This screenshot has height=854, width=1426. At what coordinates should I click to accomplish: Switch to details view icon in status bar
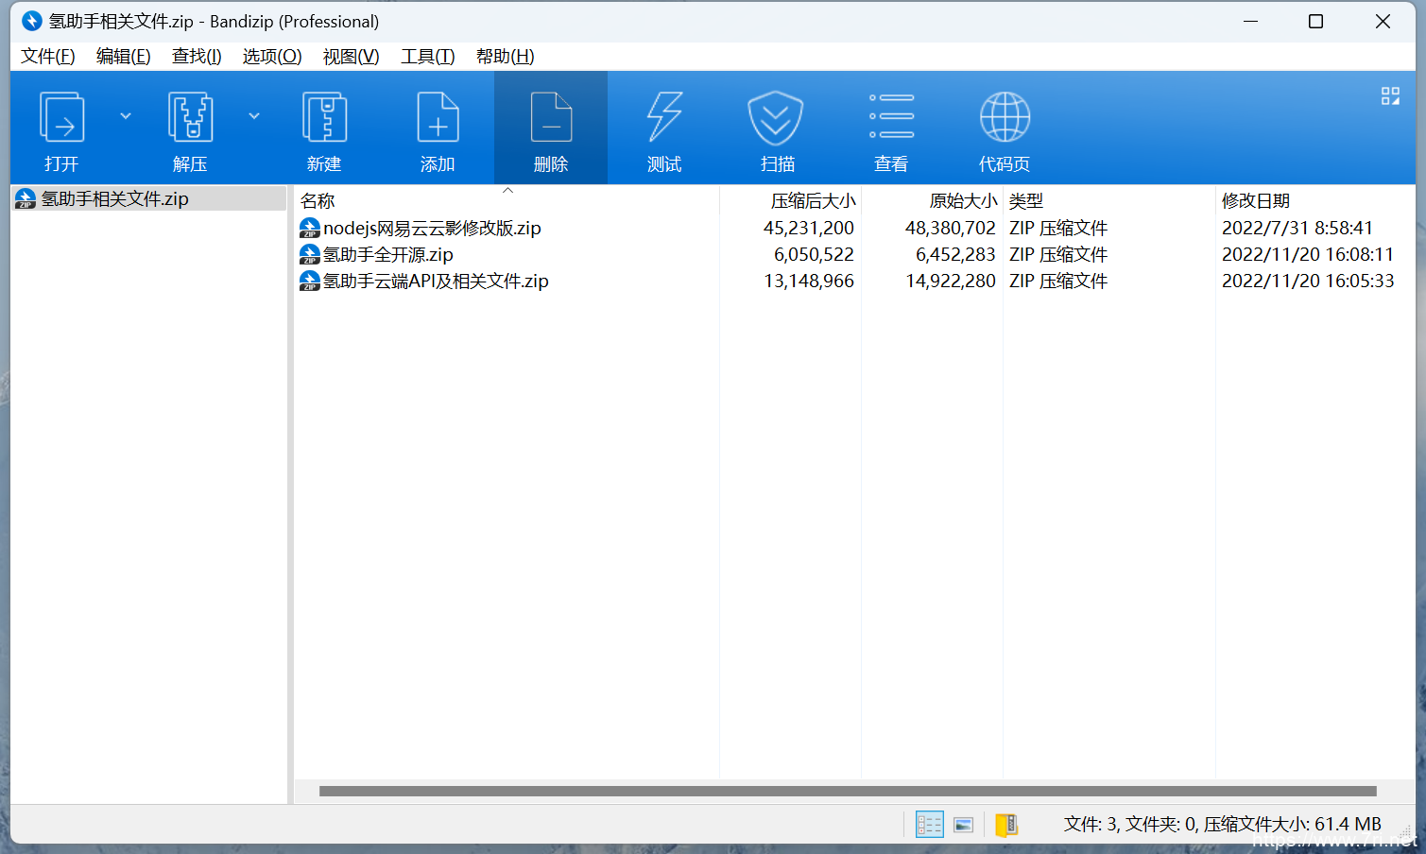(x=930, y=825)
